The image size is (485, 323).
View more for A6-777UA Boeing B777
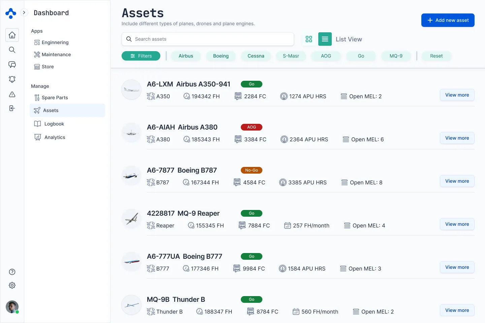457,267
